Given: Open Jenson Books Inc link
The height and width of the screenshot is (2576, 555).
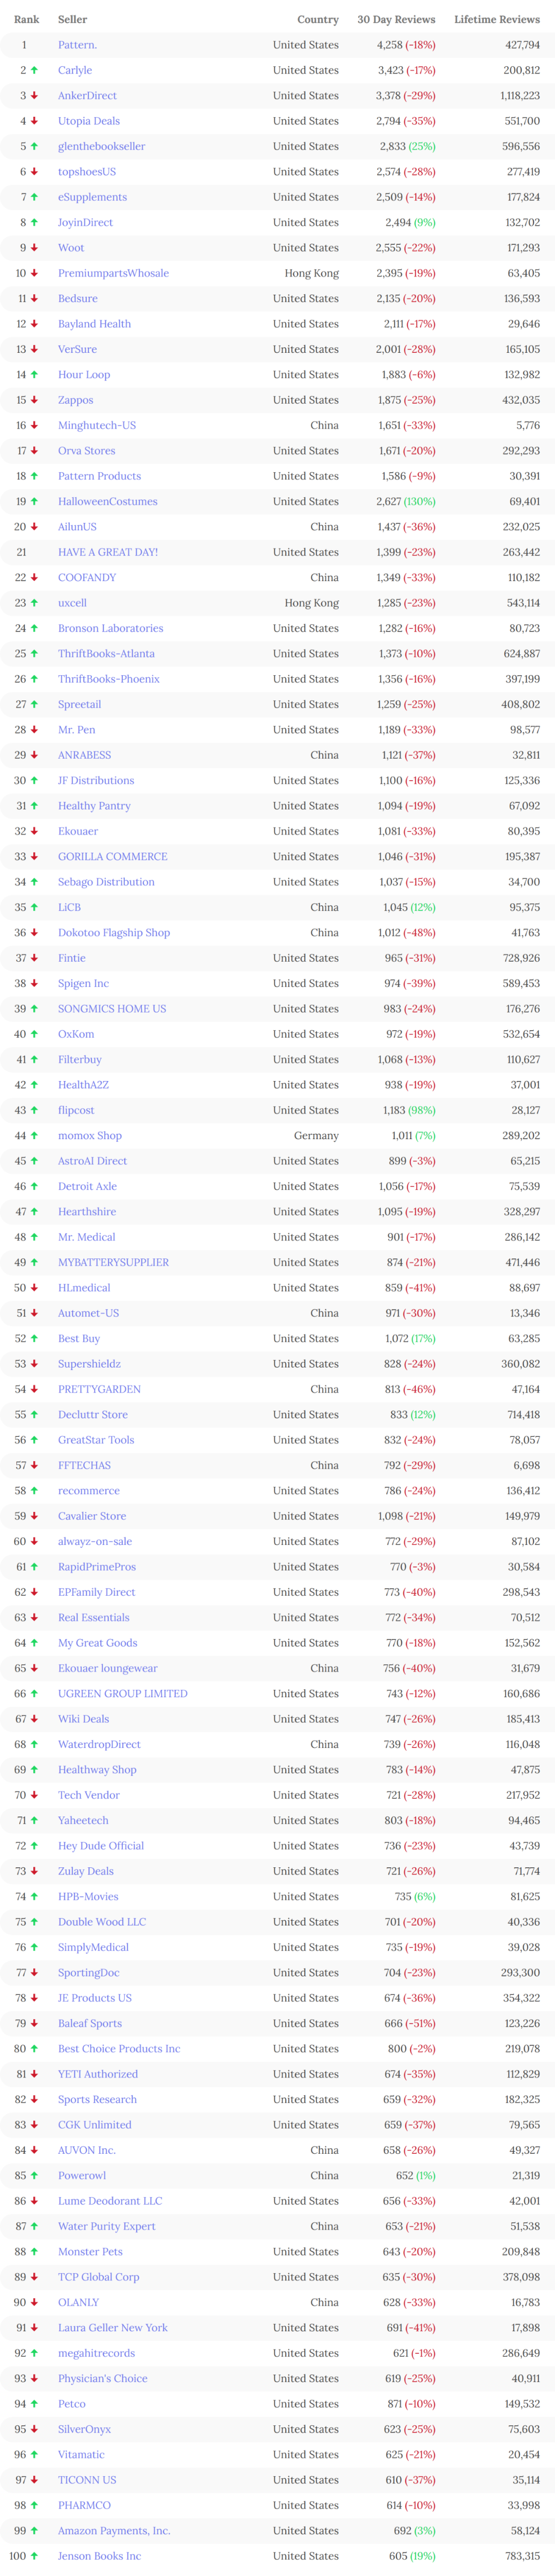Looking at the screenshot, I should click(99, 2556).
